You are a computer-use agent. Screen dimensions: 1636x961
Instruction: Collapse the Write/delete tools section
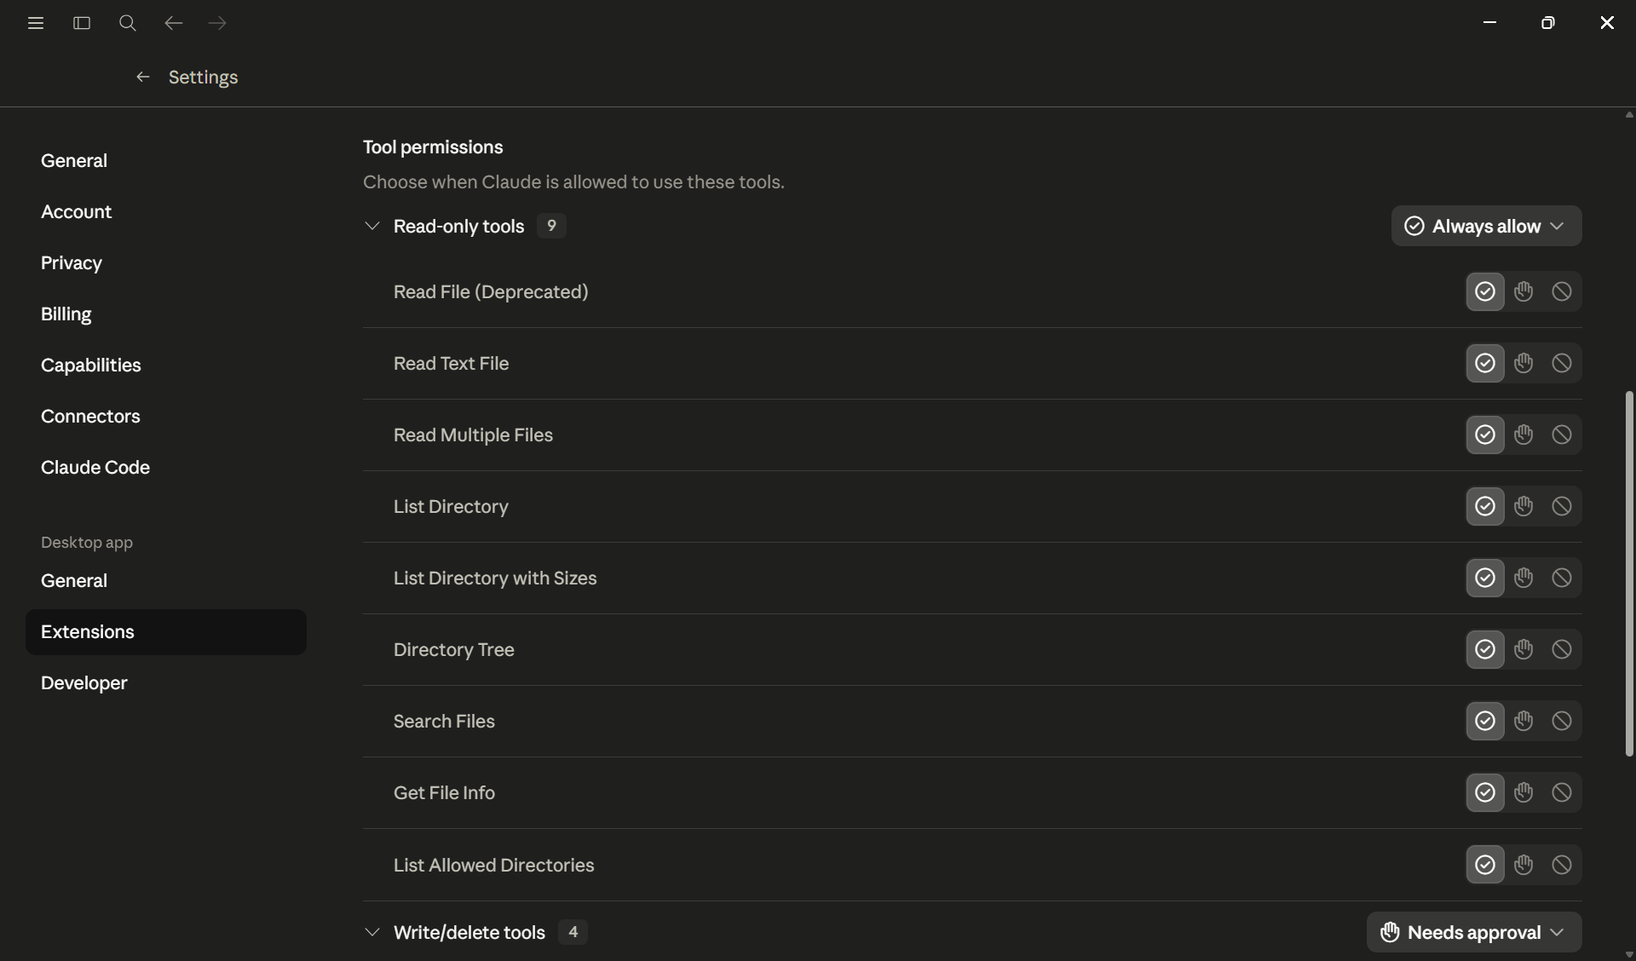point(372,932)
